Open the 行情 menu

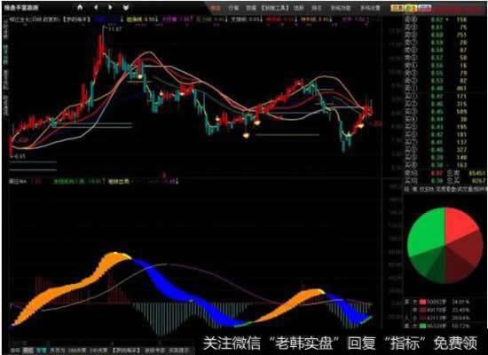pyautogui.click(x=233, y=8)
